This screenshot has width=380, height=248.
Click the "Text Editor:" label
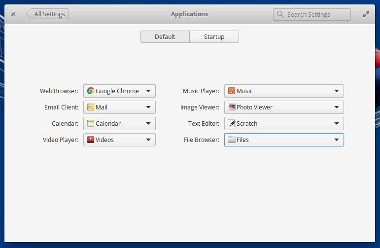[204, 123]
